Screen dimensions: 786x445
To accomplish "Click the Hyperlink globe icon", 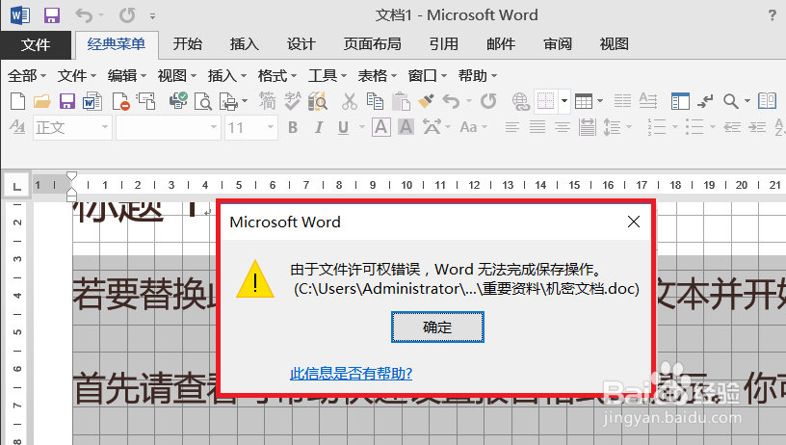I will pos(521,102).
